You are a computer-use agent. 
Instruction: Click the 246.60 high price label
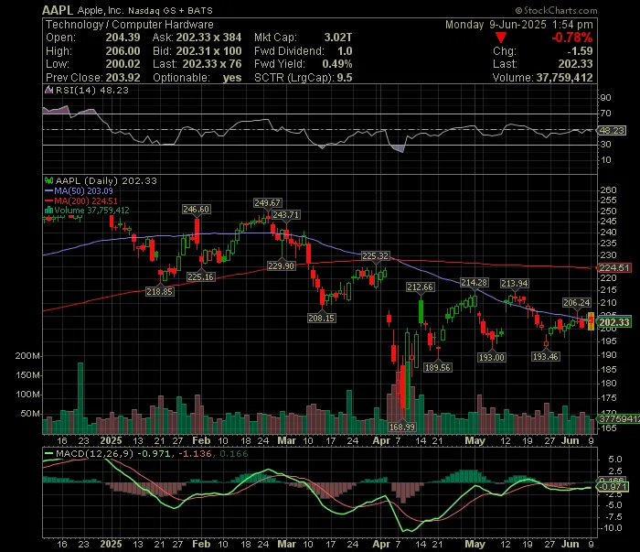196,210
